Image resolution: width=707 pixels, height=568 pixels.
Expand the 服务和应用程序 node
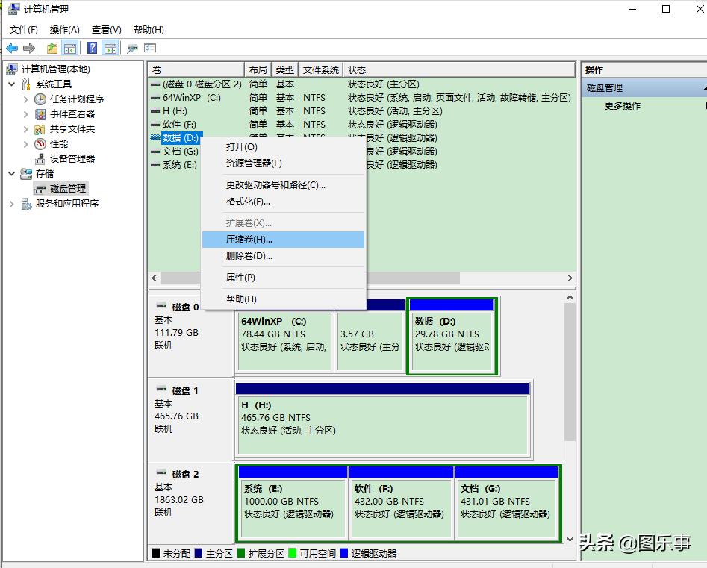13,203
